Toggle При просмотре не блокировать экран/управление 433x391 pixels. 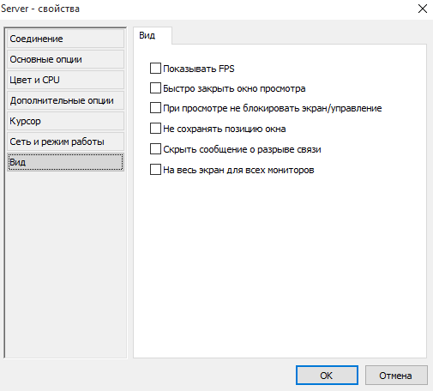(x=155, y=108)
